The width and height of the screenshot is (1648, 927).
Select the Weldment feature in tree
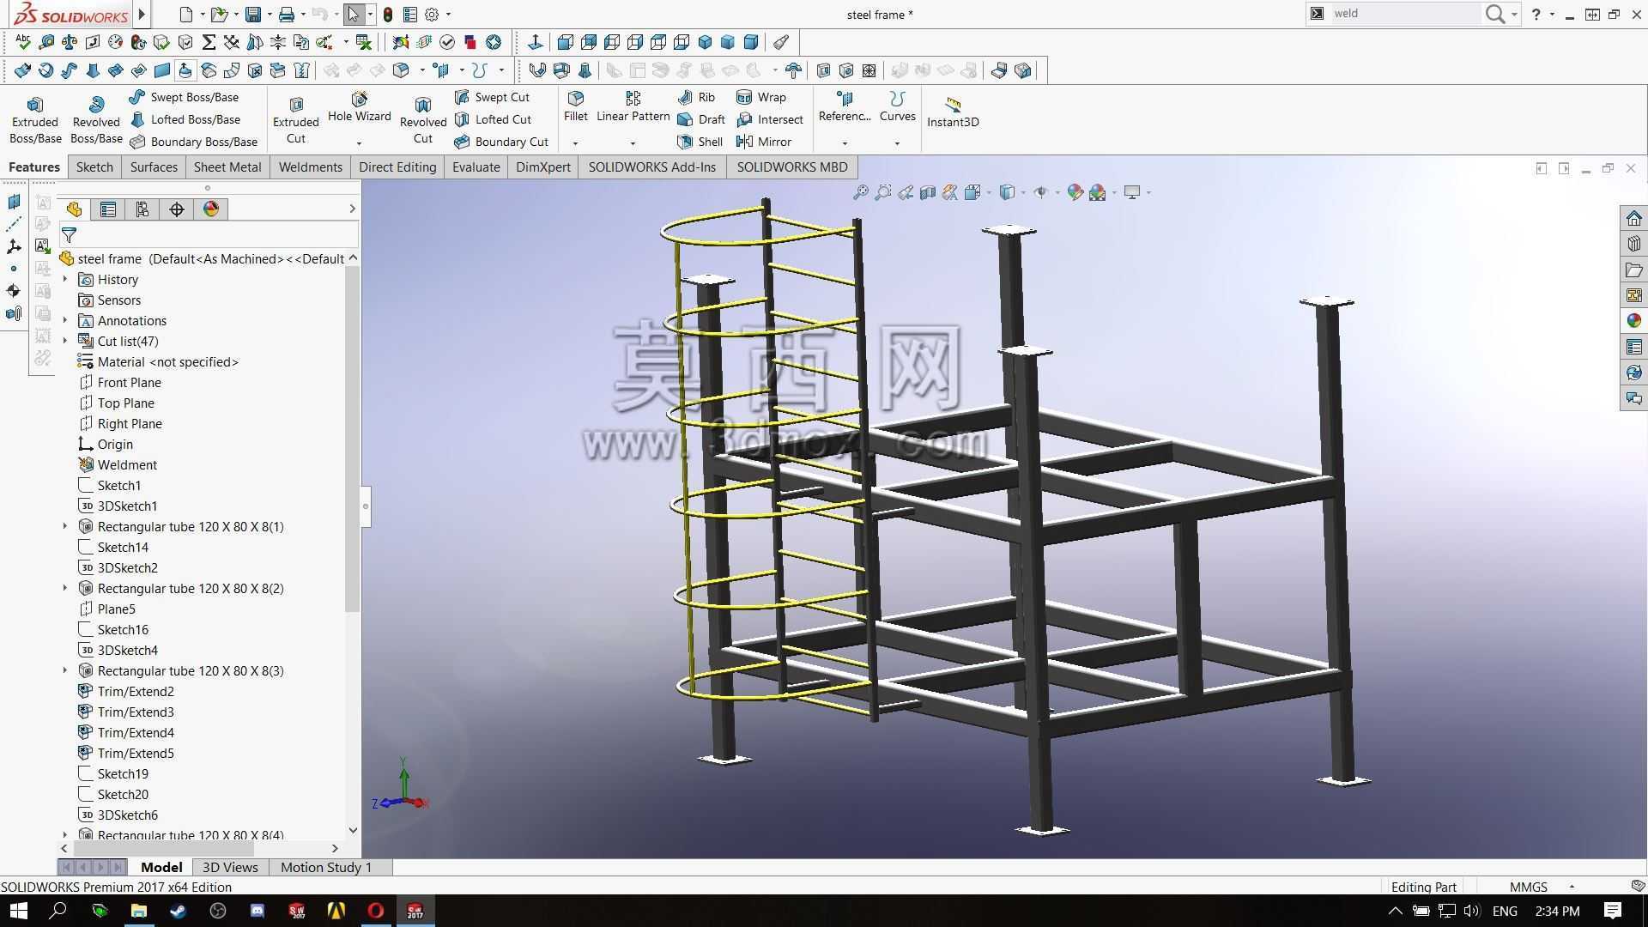point(117,464)
